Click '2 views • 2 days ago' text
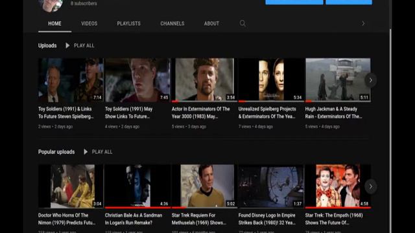 (55, 127)
